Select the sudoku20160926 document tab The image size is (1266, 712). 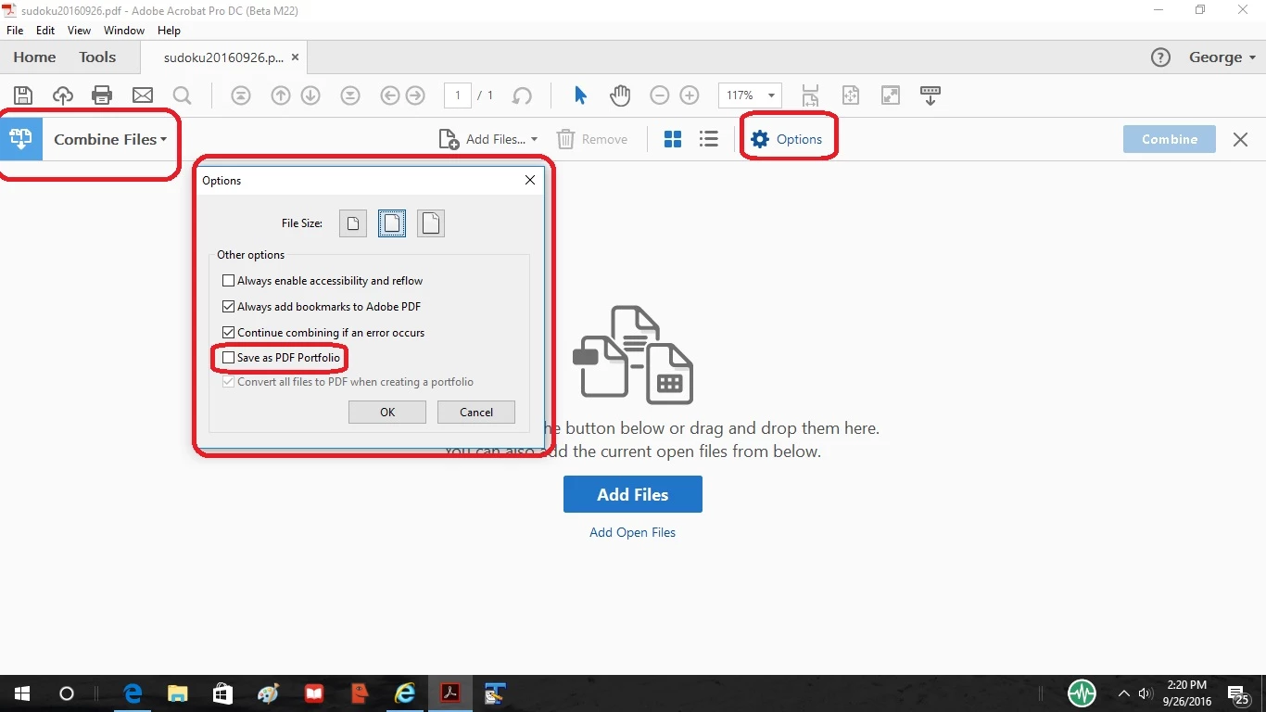tap(223, 57)
